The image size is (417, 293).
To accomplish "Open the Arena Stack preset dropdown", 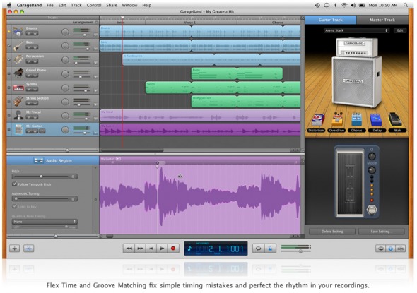I will [356, 30].
